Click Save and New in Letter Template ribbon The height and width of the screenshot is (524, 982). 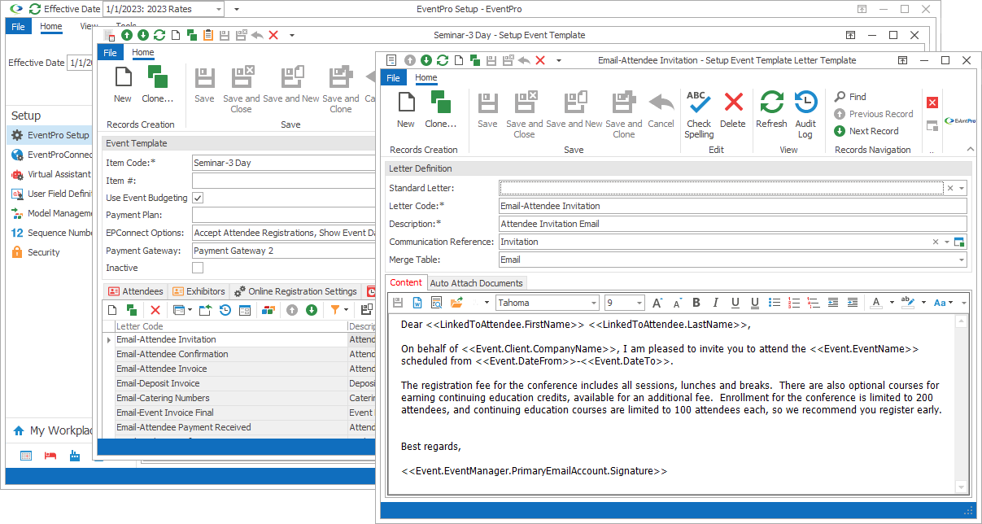pos(574,109)
